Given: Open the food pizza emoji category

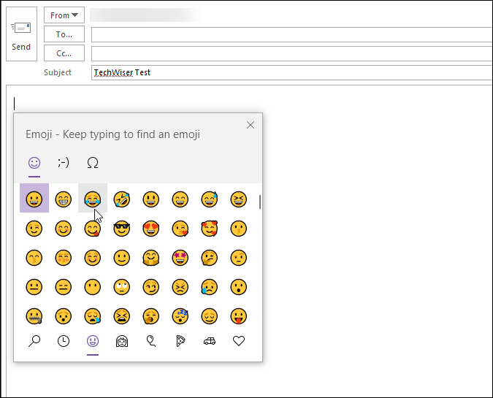Looking at the screenshot, I should point(180,340).
